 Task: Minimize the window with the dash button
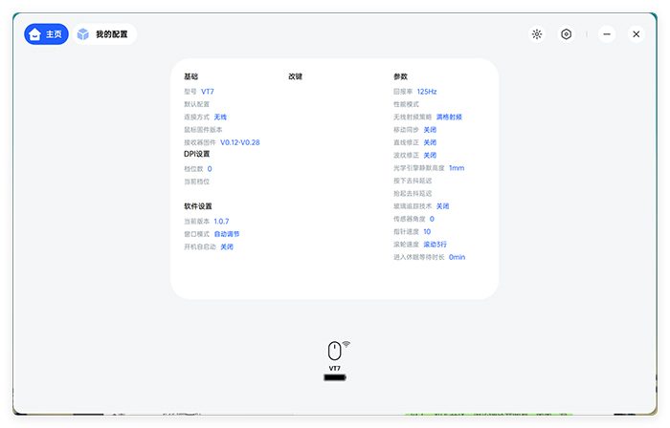coord(607,34)
